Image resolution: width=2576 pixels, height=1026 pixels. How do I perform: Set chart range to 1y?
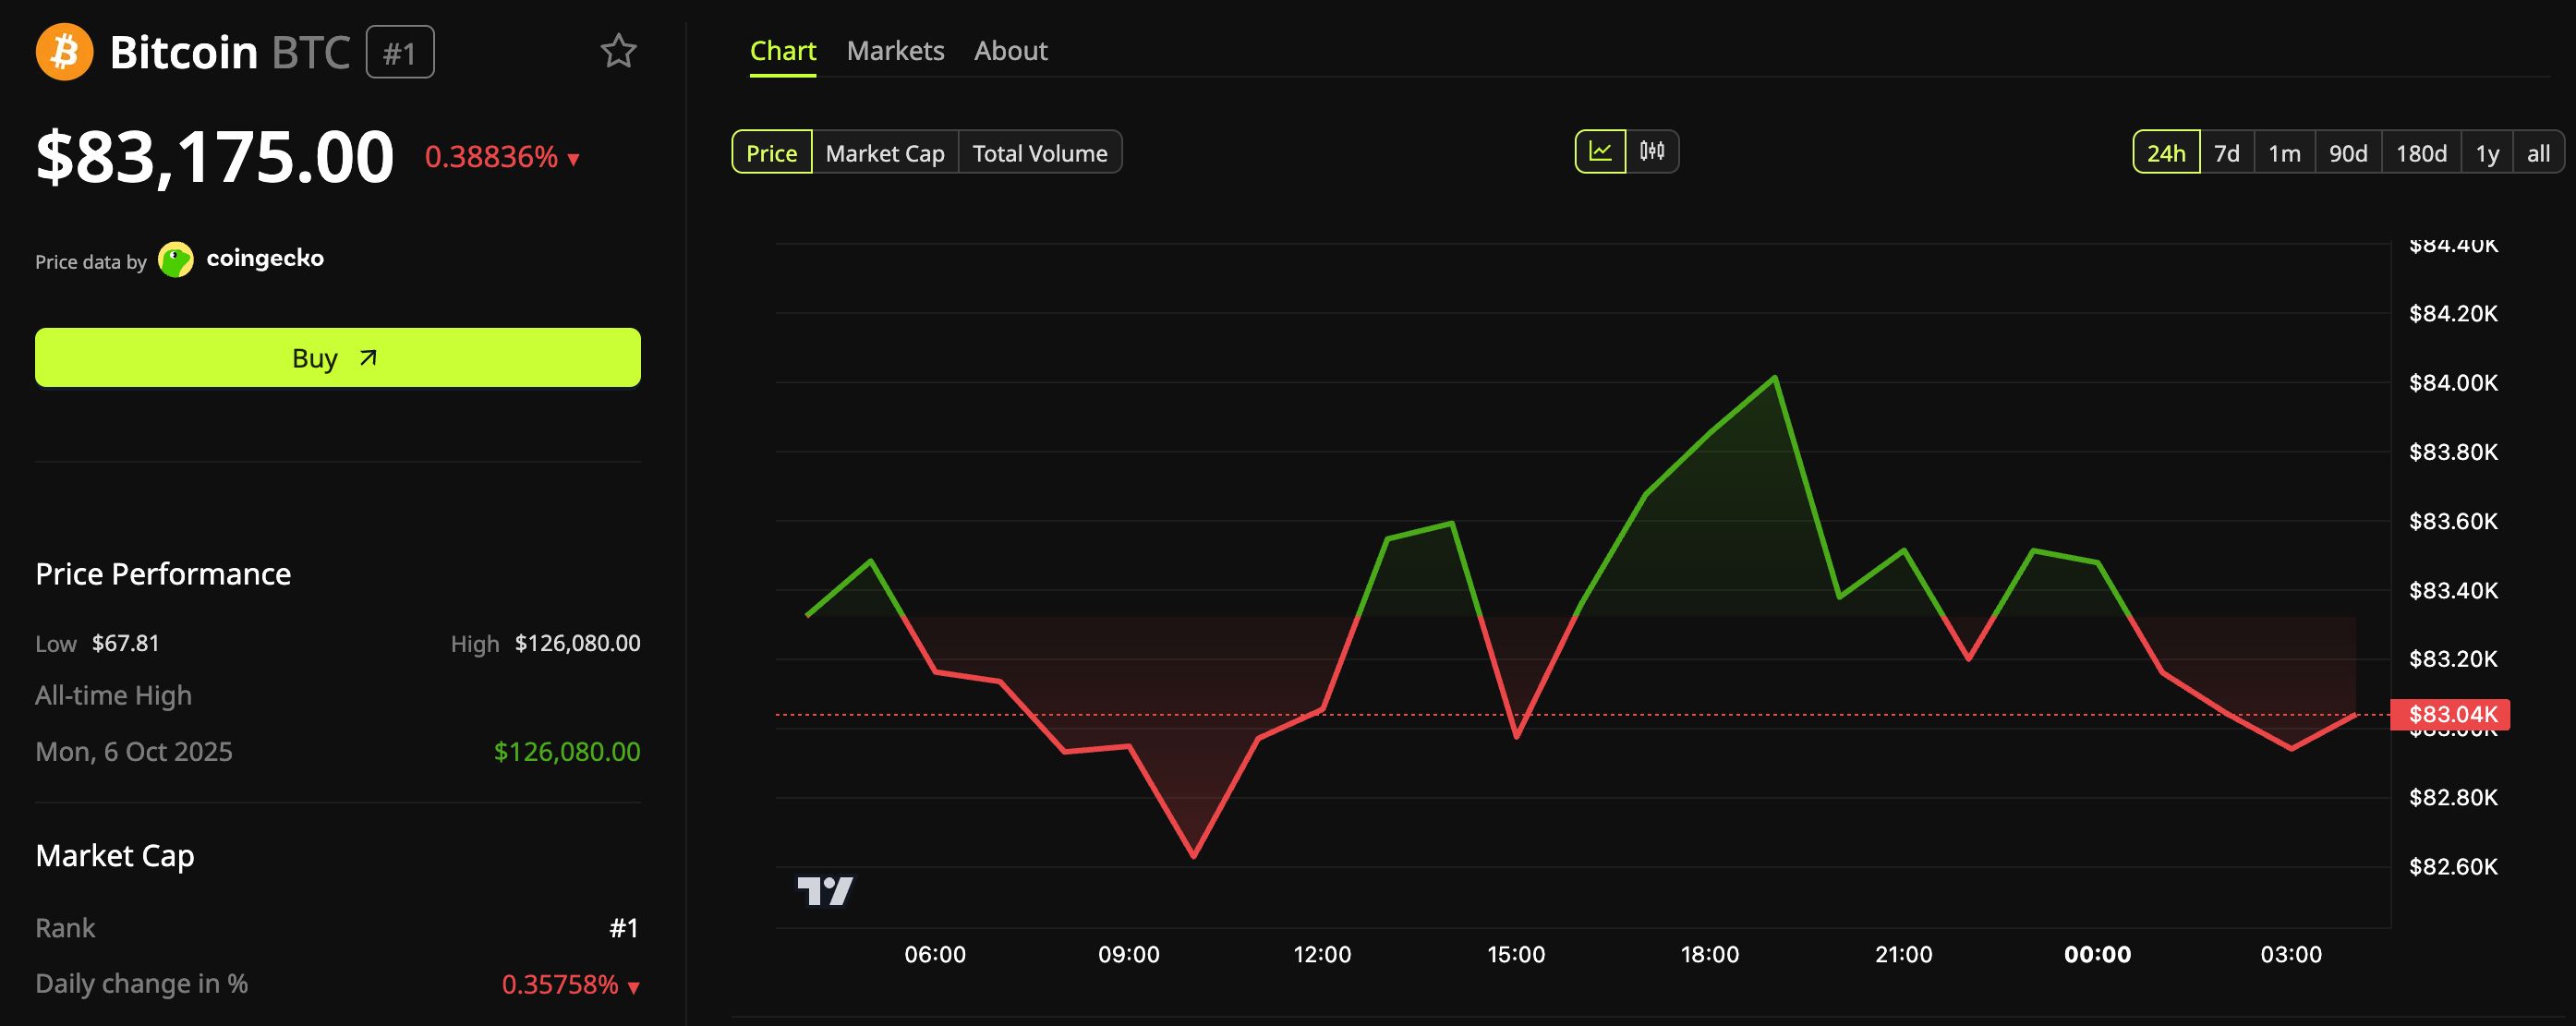2487,153
